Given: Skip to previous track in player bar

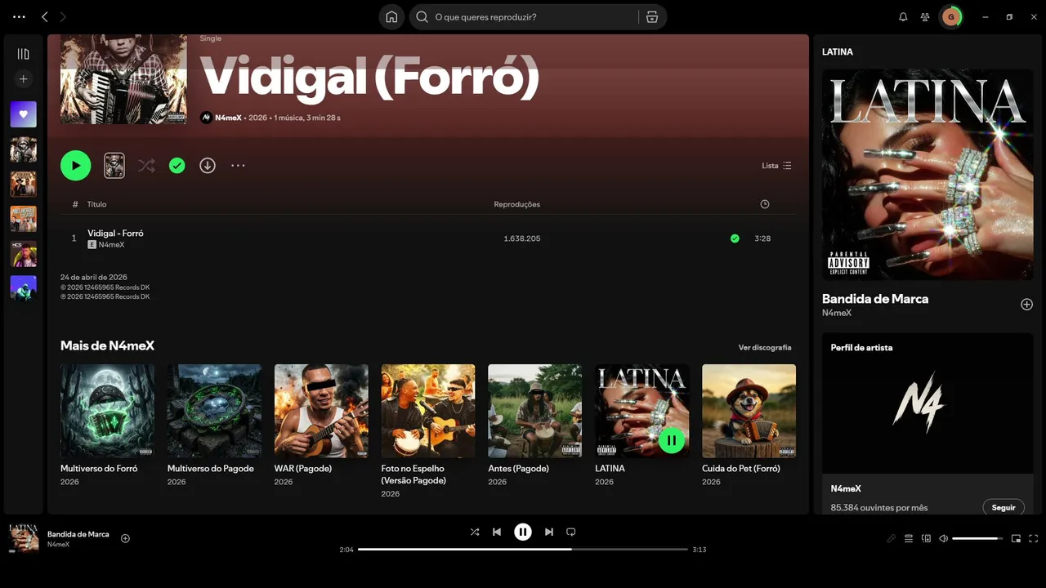Looking at the screenshot, I should pos(497,532).
